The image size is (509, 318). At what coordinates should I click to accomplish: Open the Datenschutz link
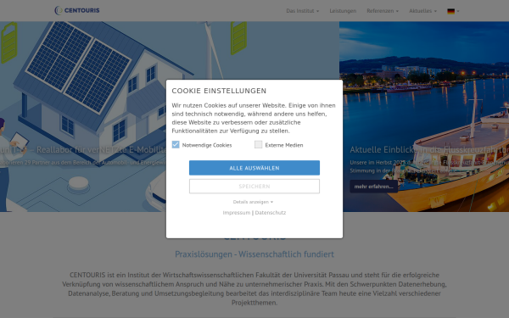[271, 213]
